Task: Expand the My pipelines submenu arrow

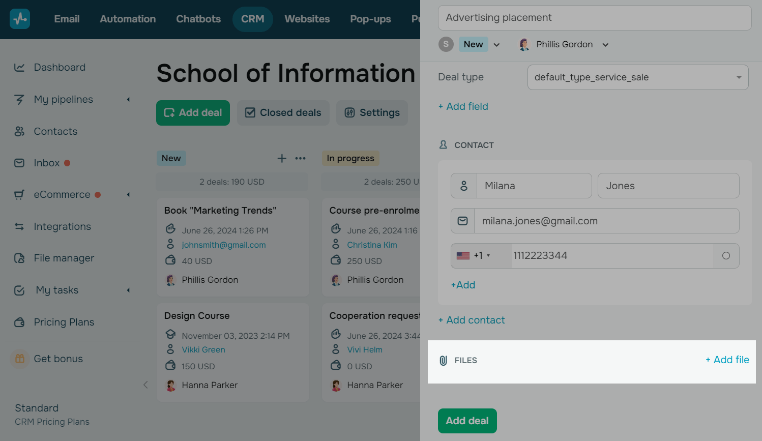Action: [x=128, y=99]
